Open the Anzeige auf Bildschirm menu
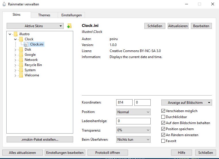 (x=186, y=103)
